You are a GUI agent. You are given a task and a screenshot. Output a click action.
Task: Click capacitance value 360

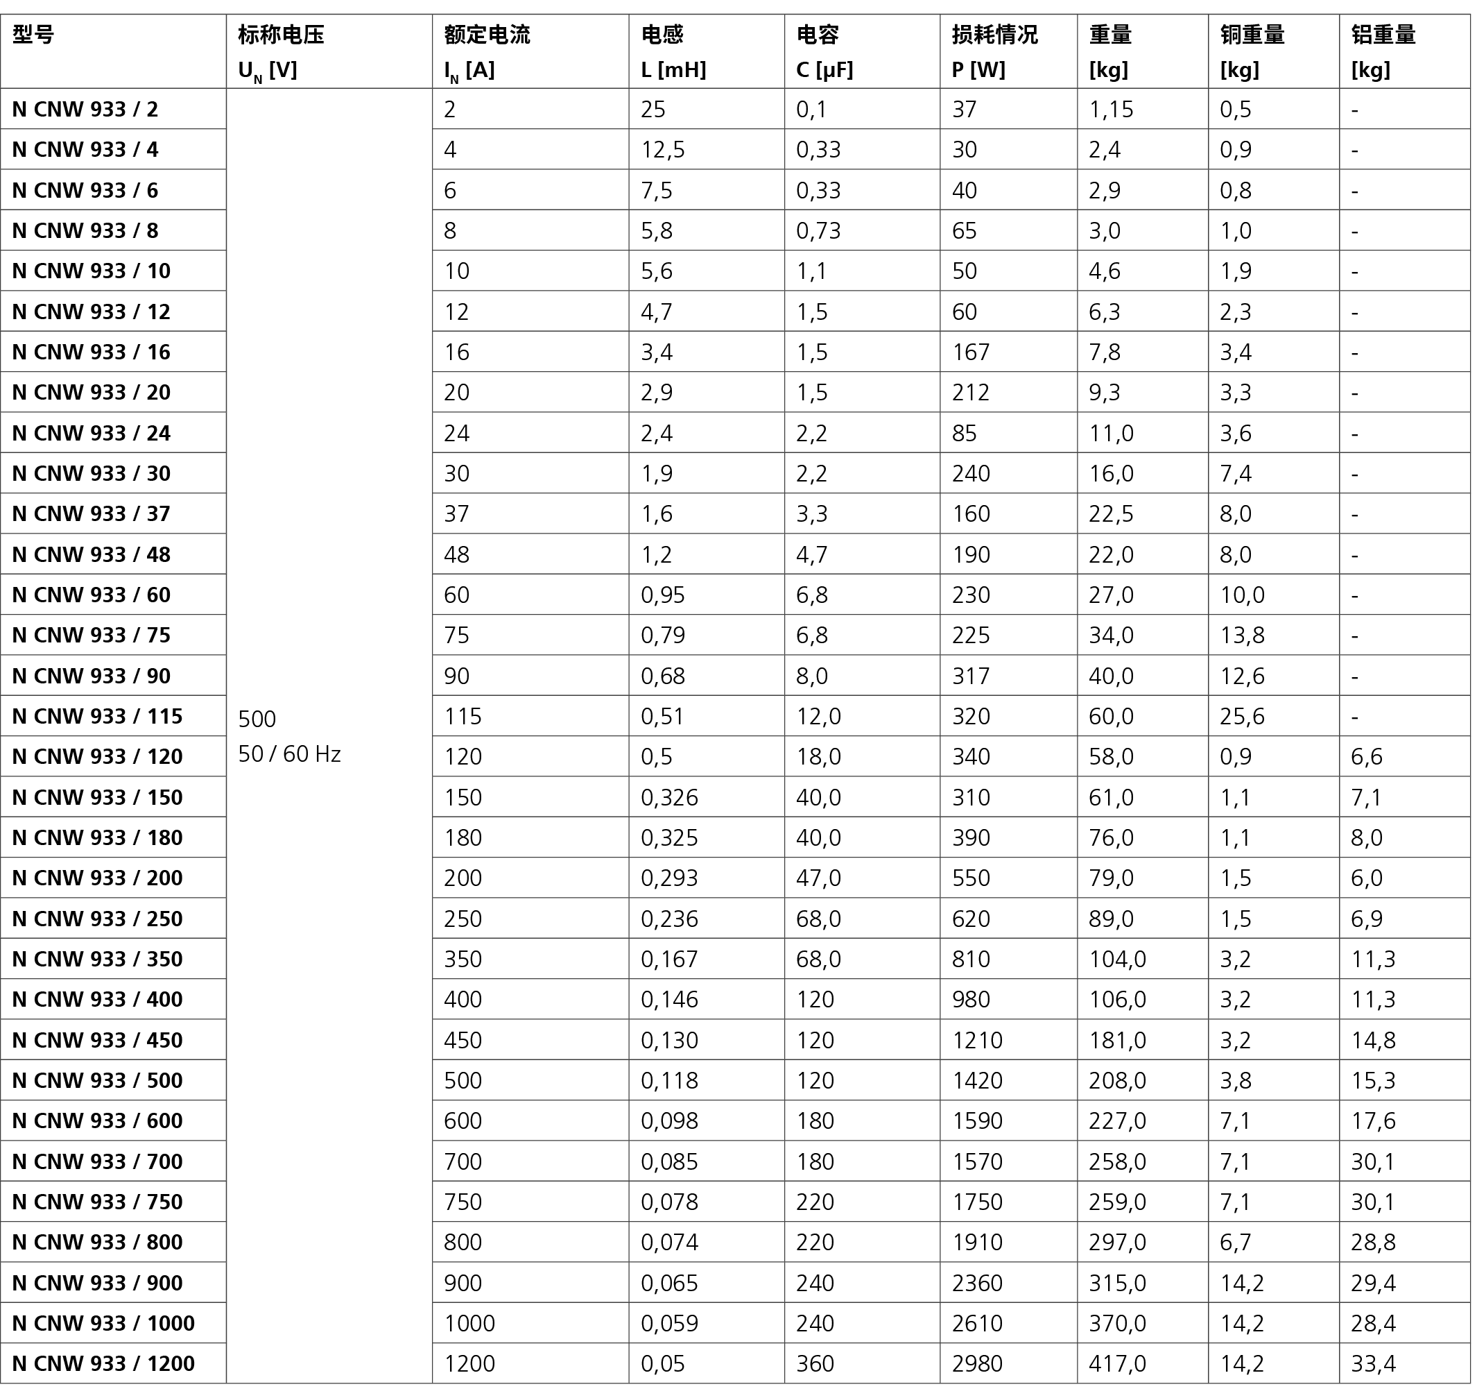point(815,1364)
